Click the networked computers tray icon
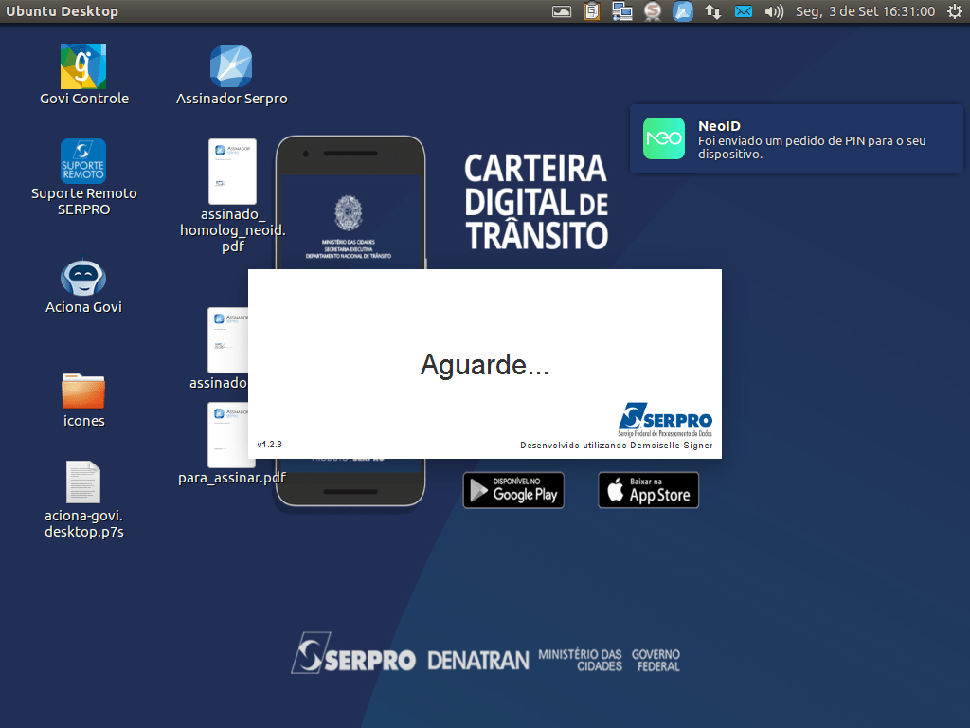This screenshot has width=970, height=728. pos(622,11)
